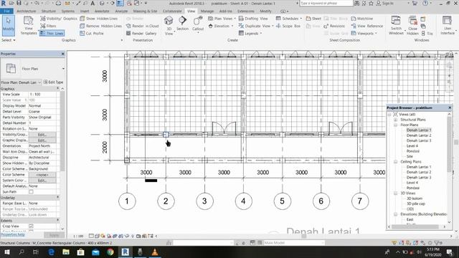
Task: Toggle Thin Lines display
Action: pos(52,34)
